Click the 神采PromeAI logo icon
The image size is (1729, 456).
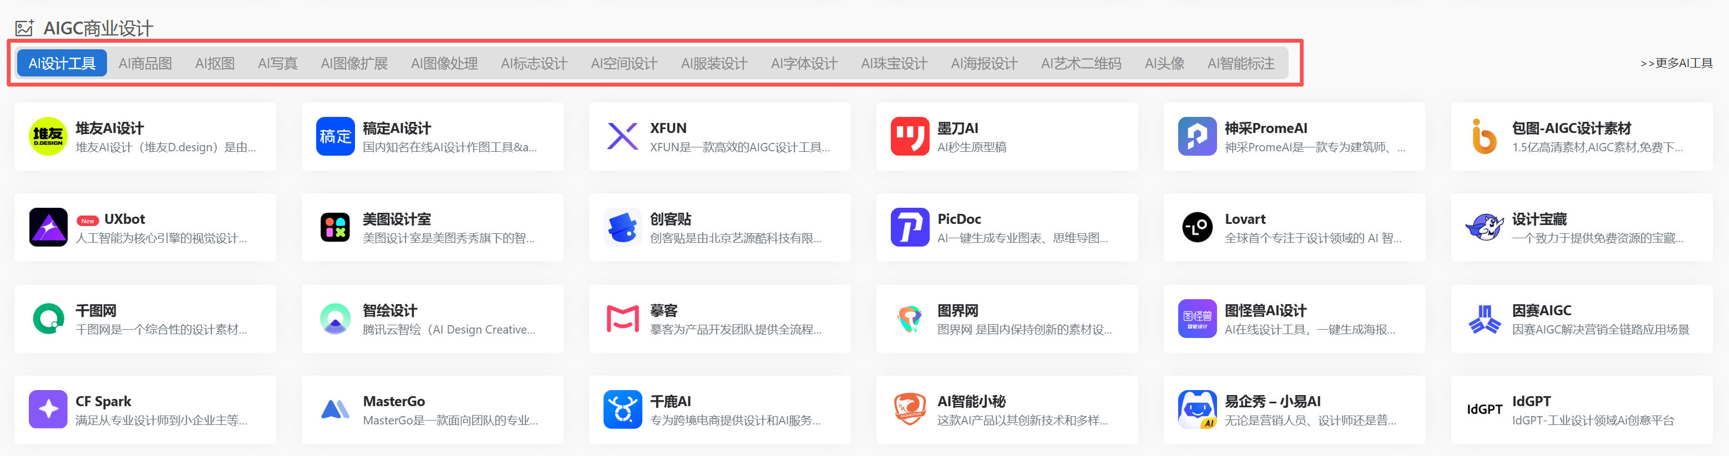click(1196, 136)
